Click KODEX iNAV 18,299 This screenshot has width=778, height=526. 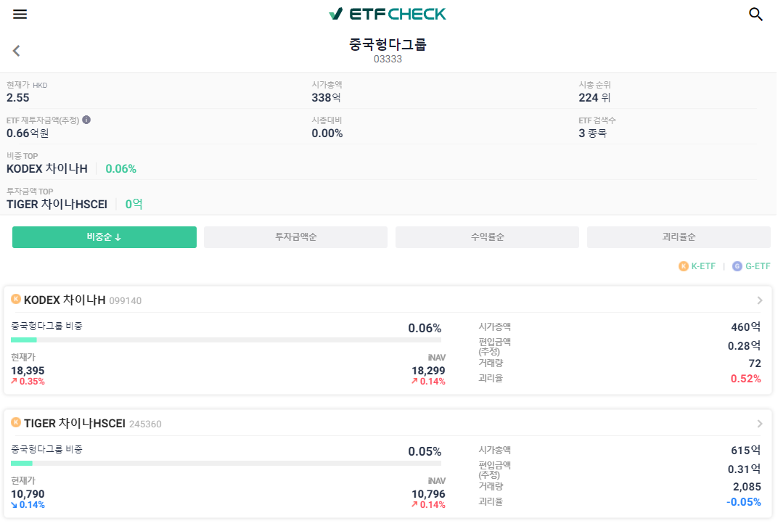[x=428, y=371]
